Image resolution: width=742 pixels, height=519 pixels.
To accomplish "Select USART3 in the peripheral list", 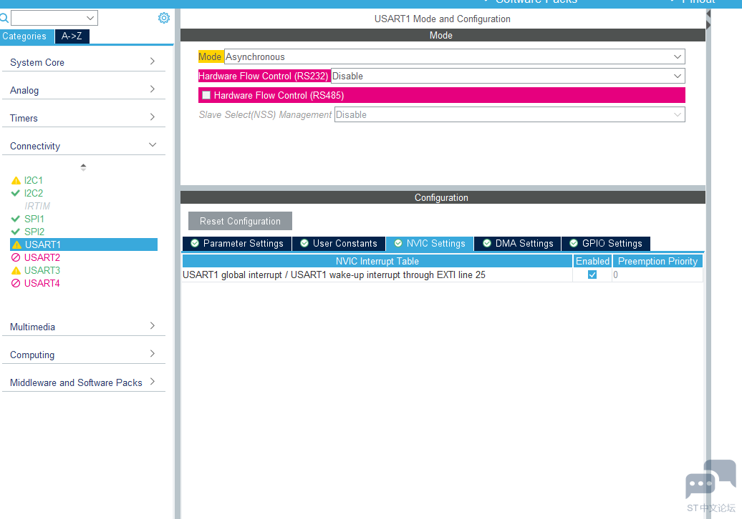I will [42, 271].
